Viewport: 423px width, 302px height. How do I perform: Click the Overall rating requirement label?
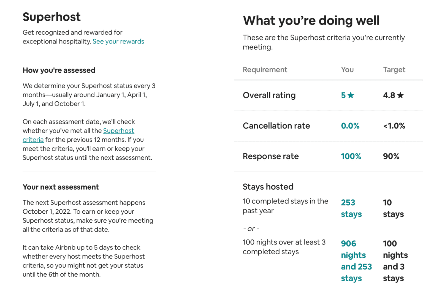point(269,95)
